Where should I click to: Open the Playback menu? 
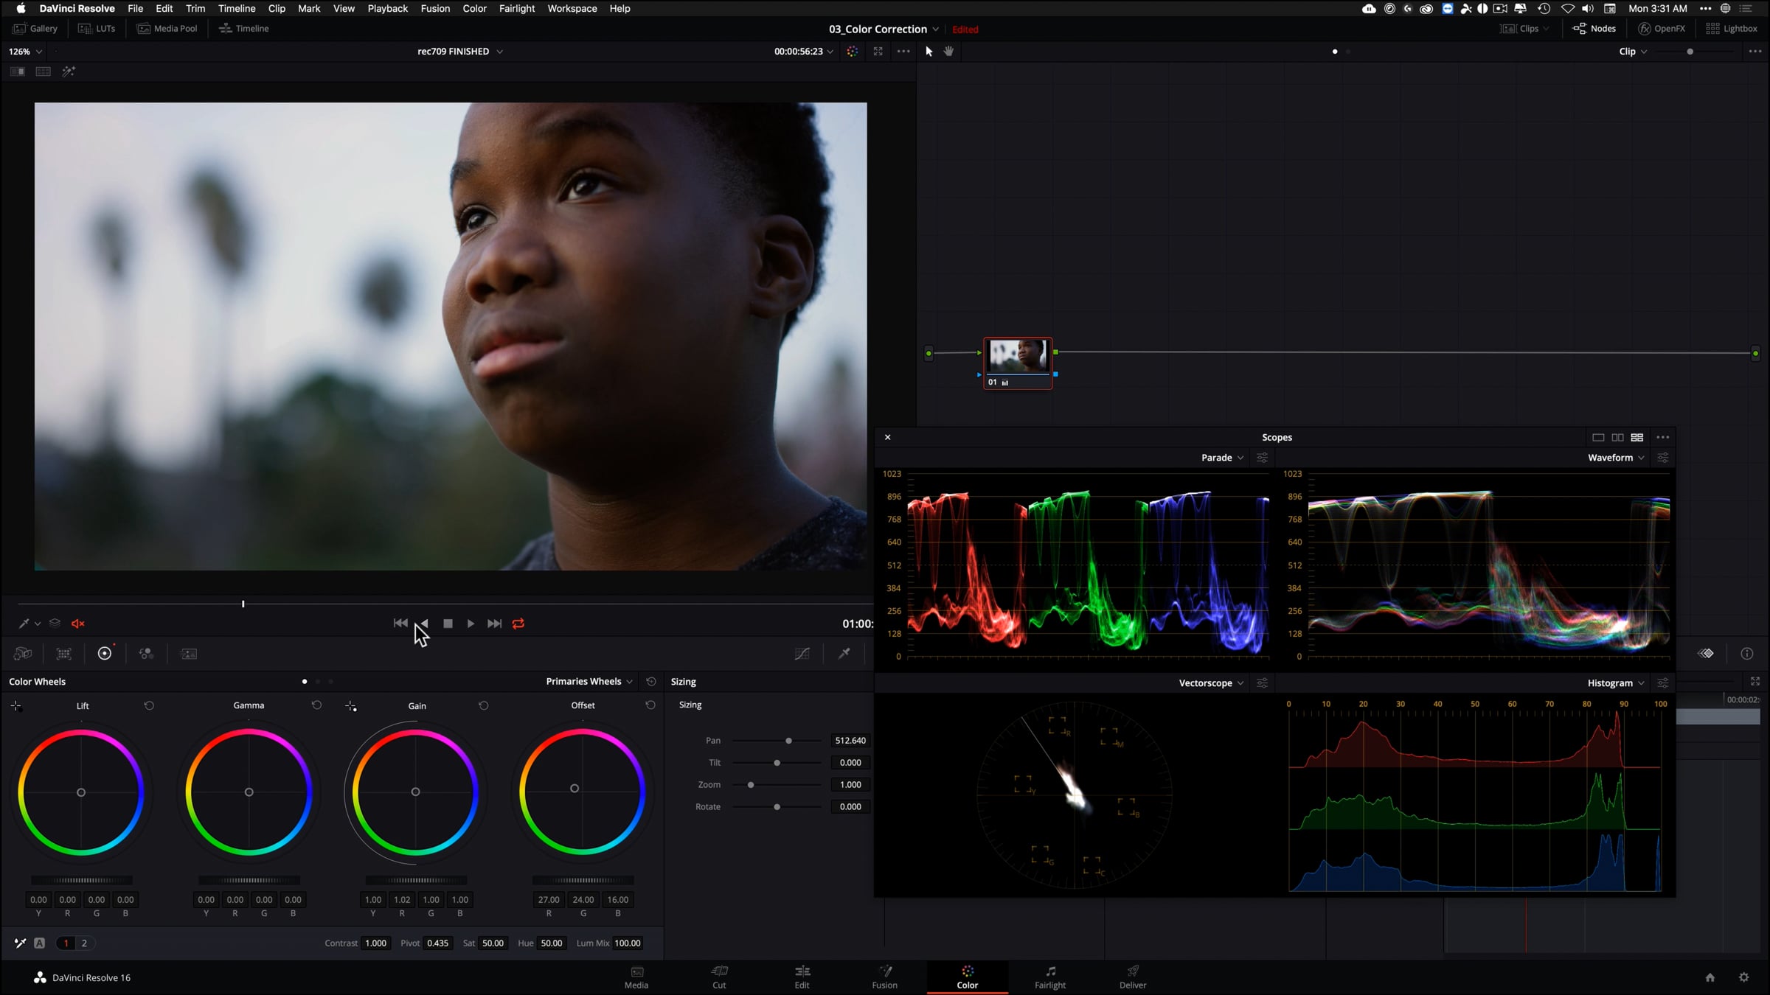(387, 9)
